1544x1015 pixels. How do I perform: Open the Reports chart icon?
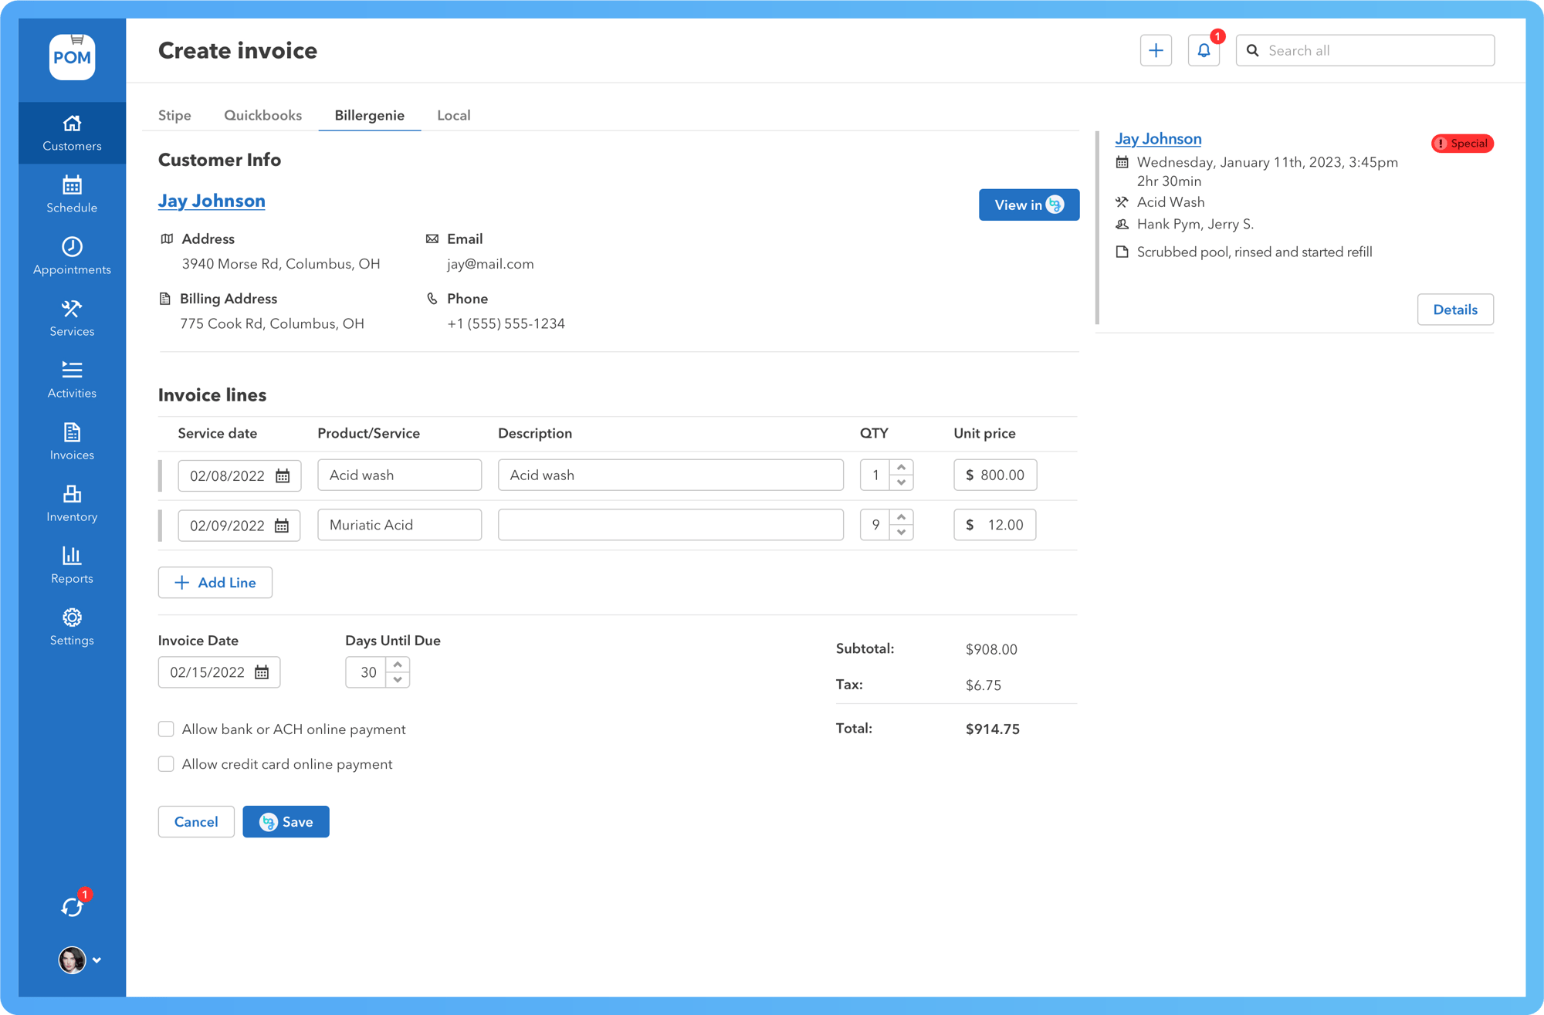point(72,563)
